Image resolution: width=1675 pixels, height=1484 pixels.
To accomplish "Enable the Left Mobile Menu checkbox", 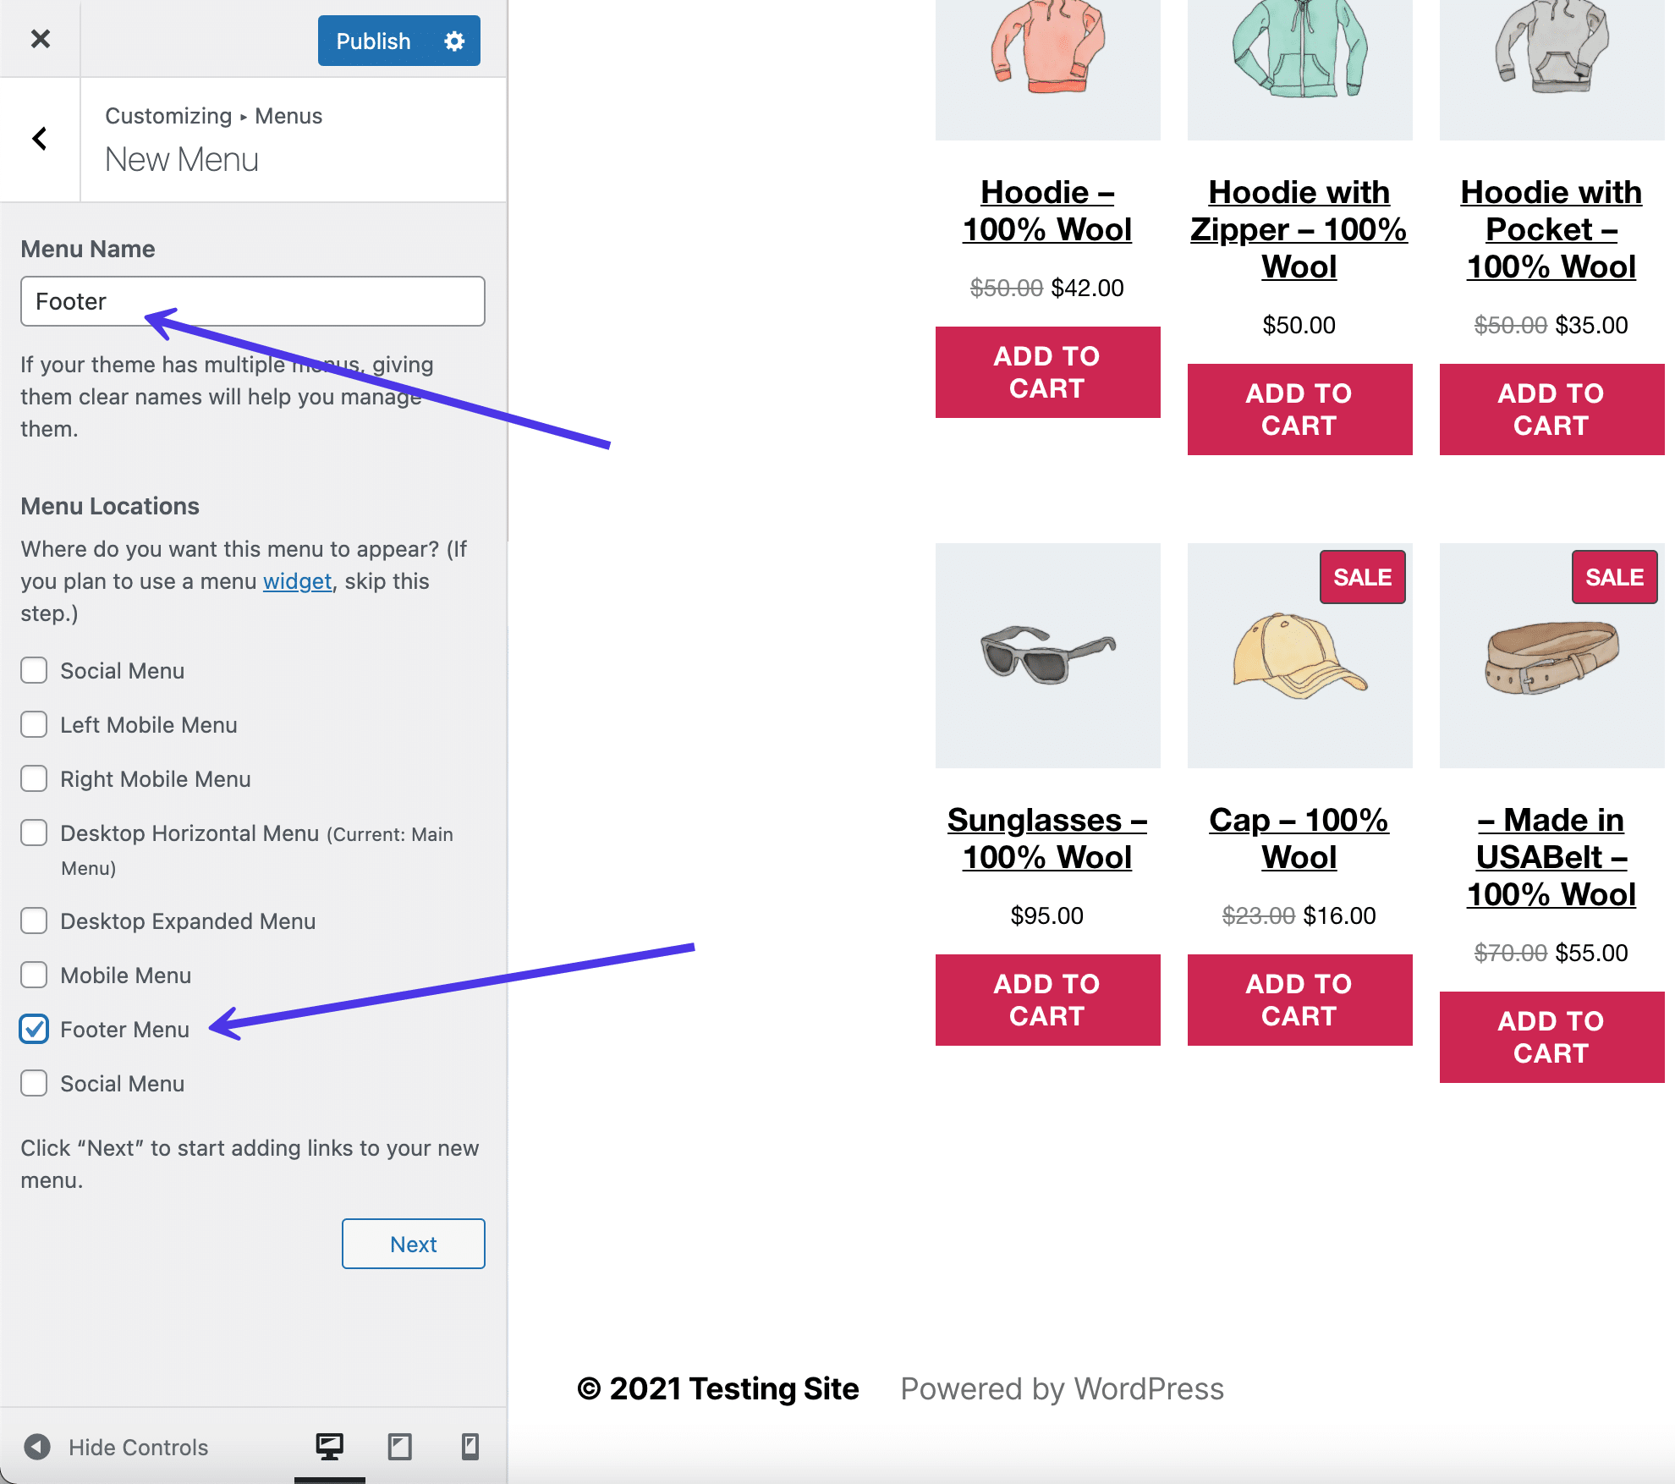I will (35, 723).
